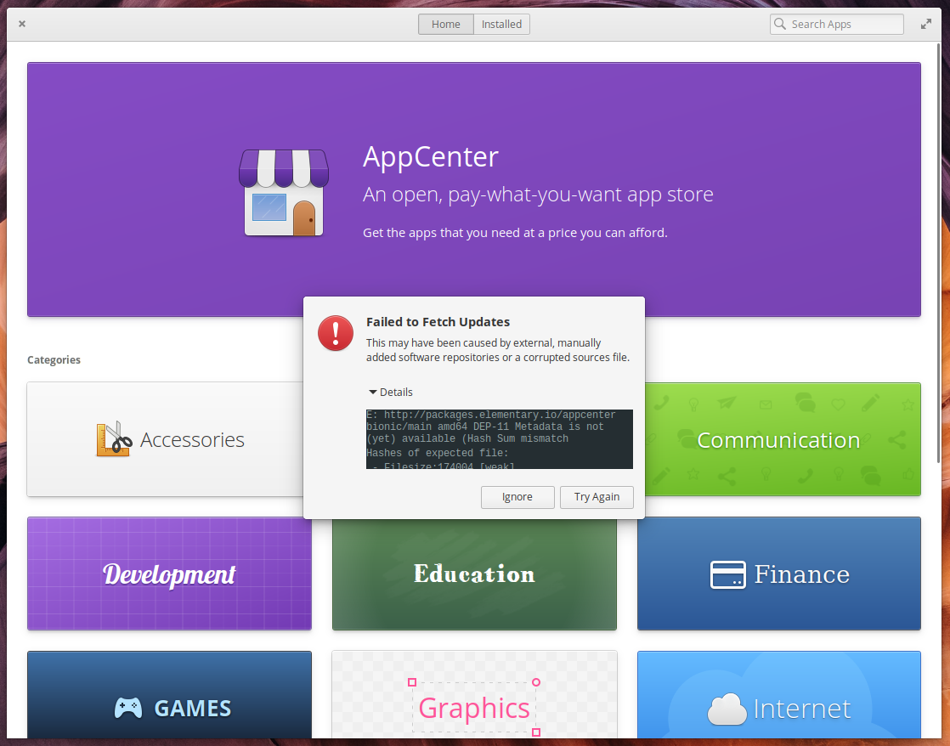950x746 pixels.
Task: Open the Accessories category
Action: click(x=166, y=439)
